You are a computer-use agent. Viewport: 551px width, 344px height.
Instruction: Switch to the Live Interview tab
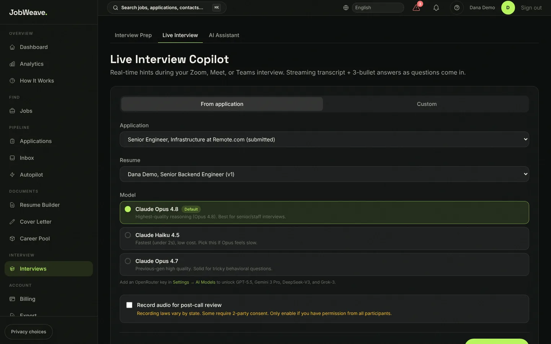180,35
